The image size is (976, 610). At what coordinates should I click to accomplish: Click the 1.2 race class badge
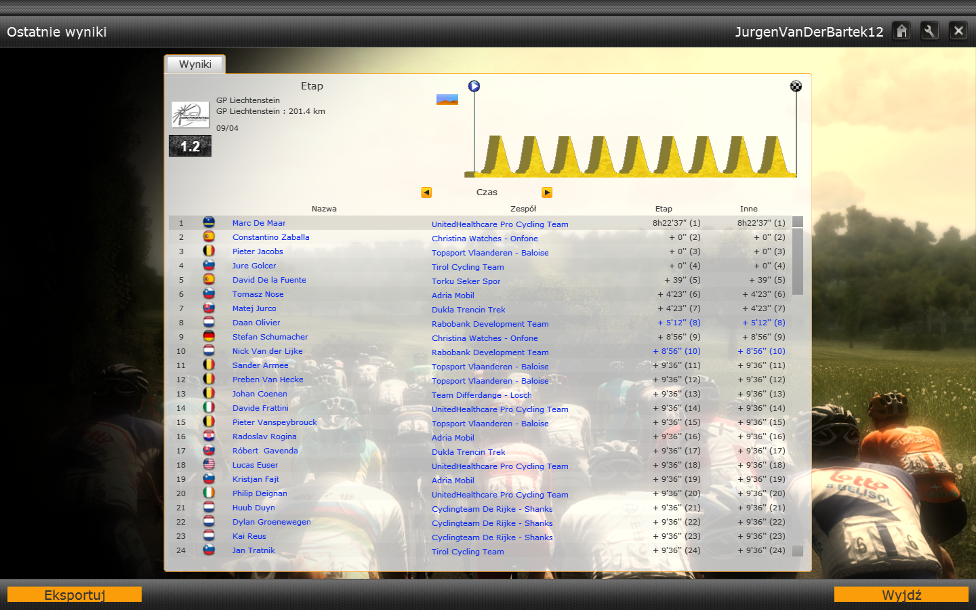point(190,146)
